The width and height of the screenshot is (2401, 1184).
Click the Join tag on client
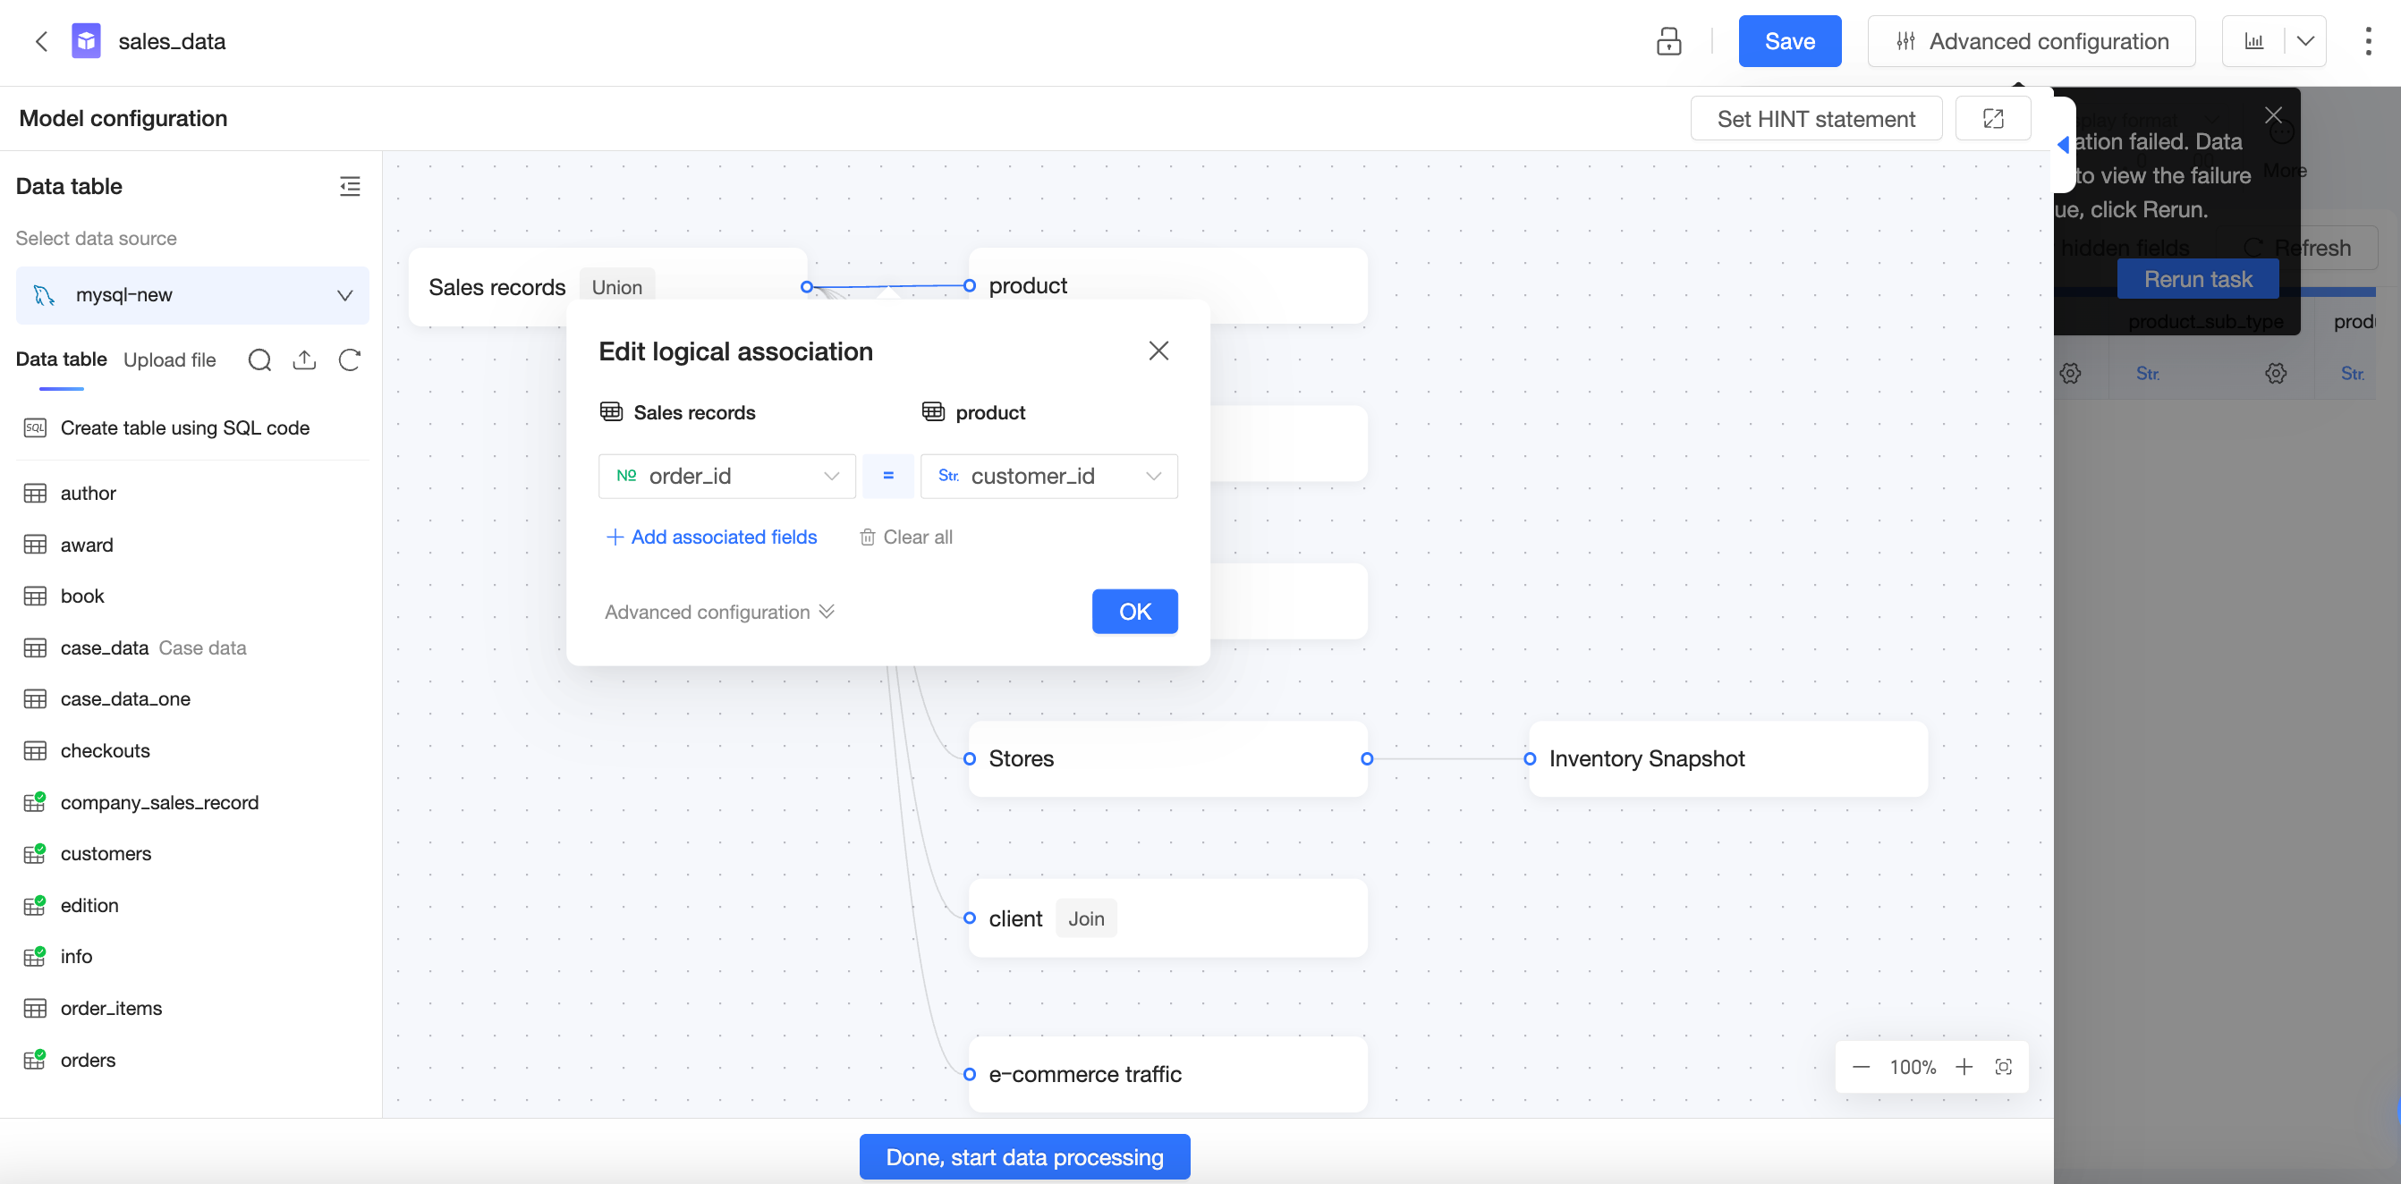tap(1086, 918)
